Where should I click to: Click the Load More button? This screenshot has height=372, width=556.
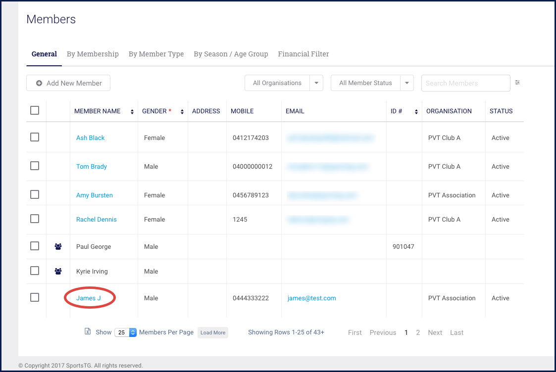point(213,333)
